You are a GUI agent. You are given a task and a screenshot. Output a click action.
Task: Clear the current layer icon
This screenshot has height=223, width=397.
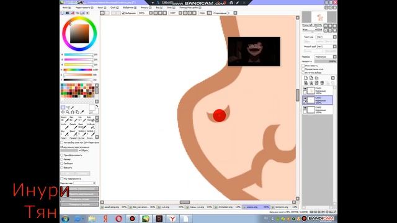[x=317, y=83]
